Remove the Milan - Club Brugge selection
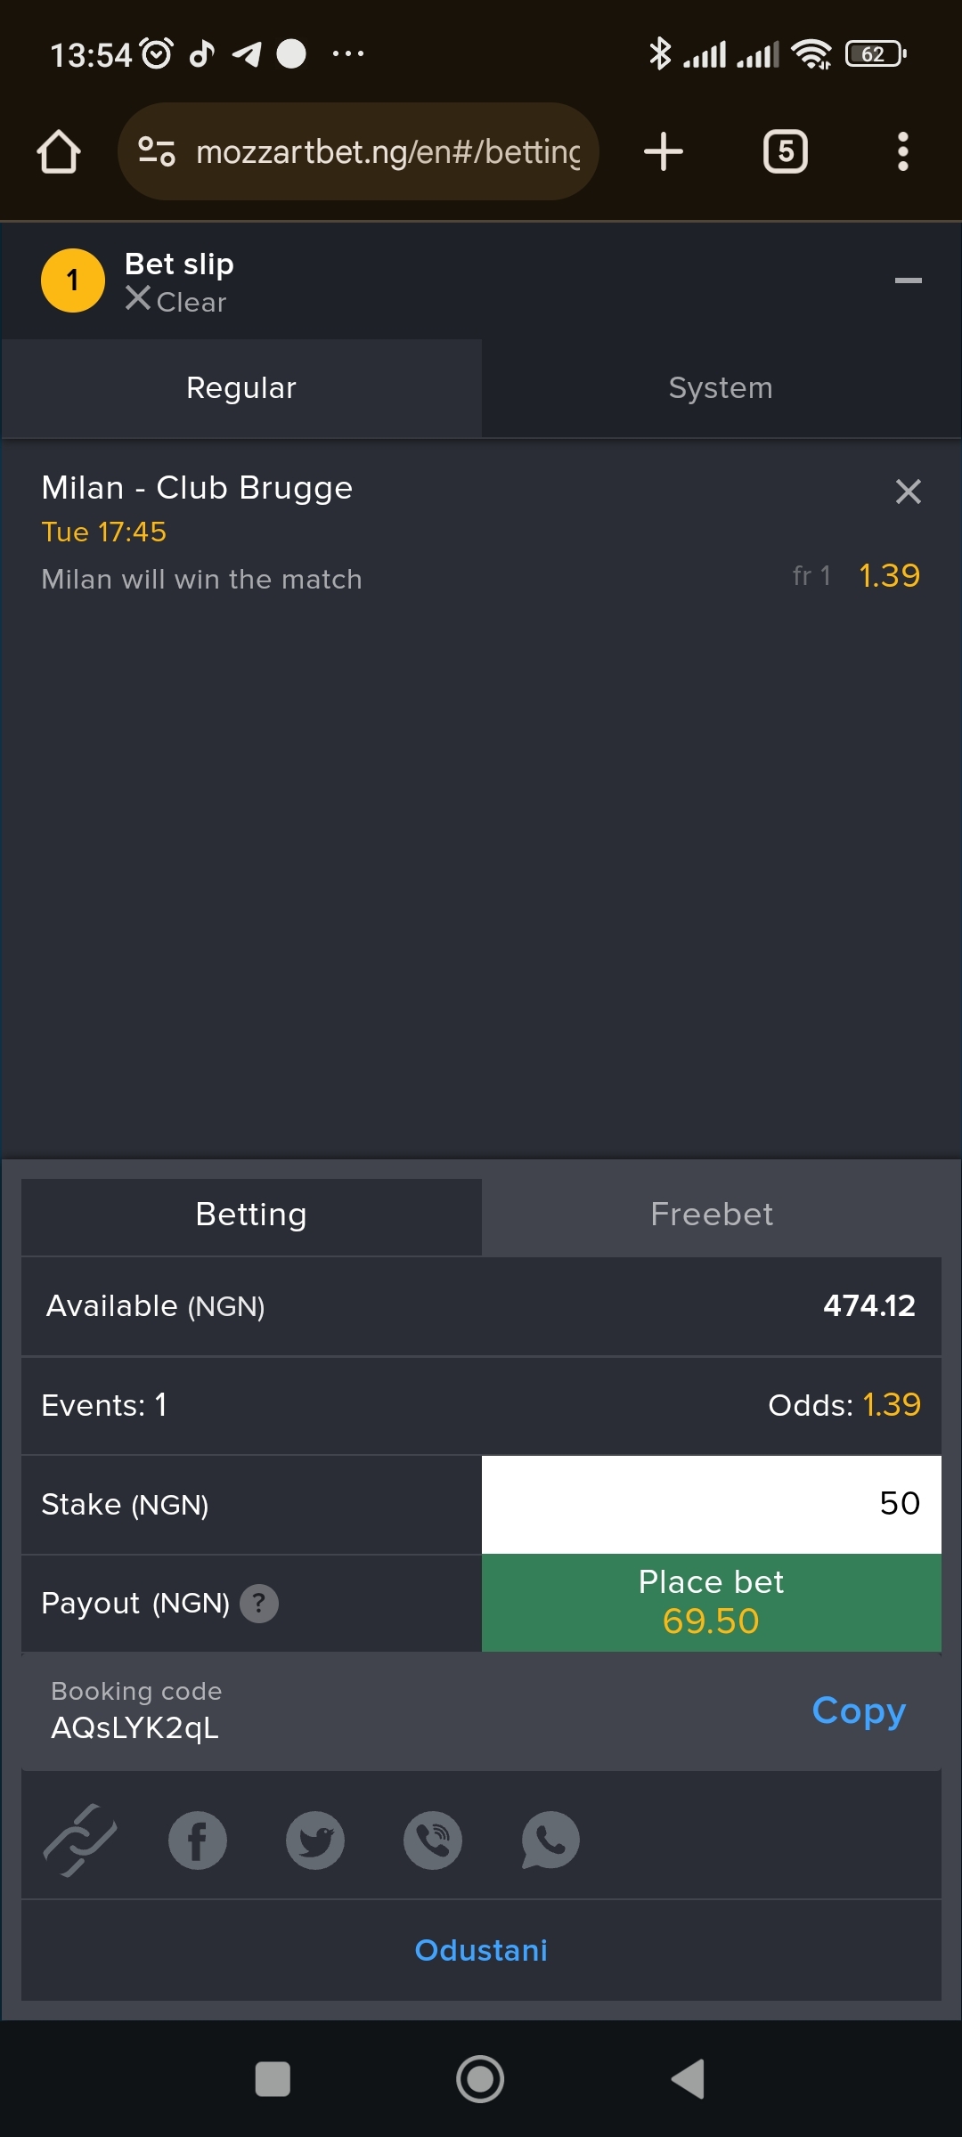The image size is (962, 2137). (908, 491)
